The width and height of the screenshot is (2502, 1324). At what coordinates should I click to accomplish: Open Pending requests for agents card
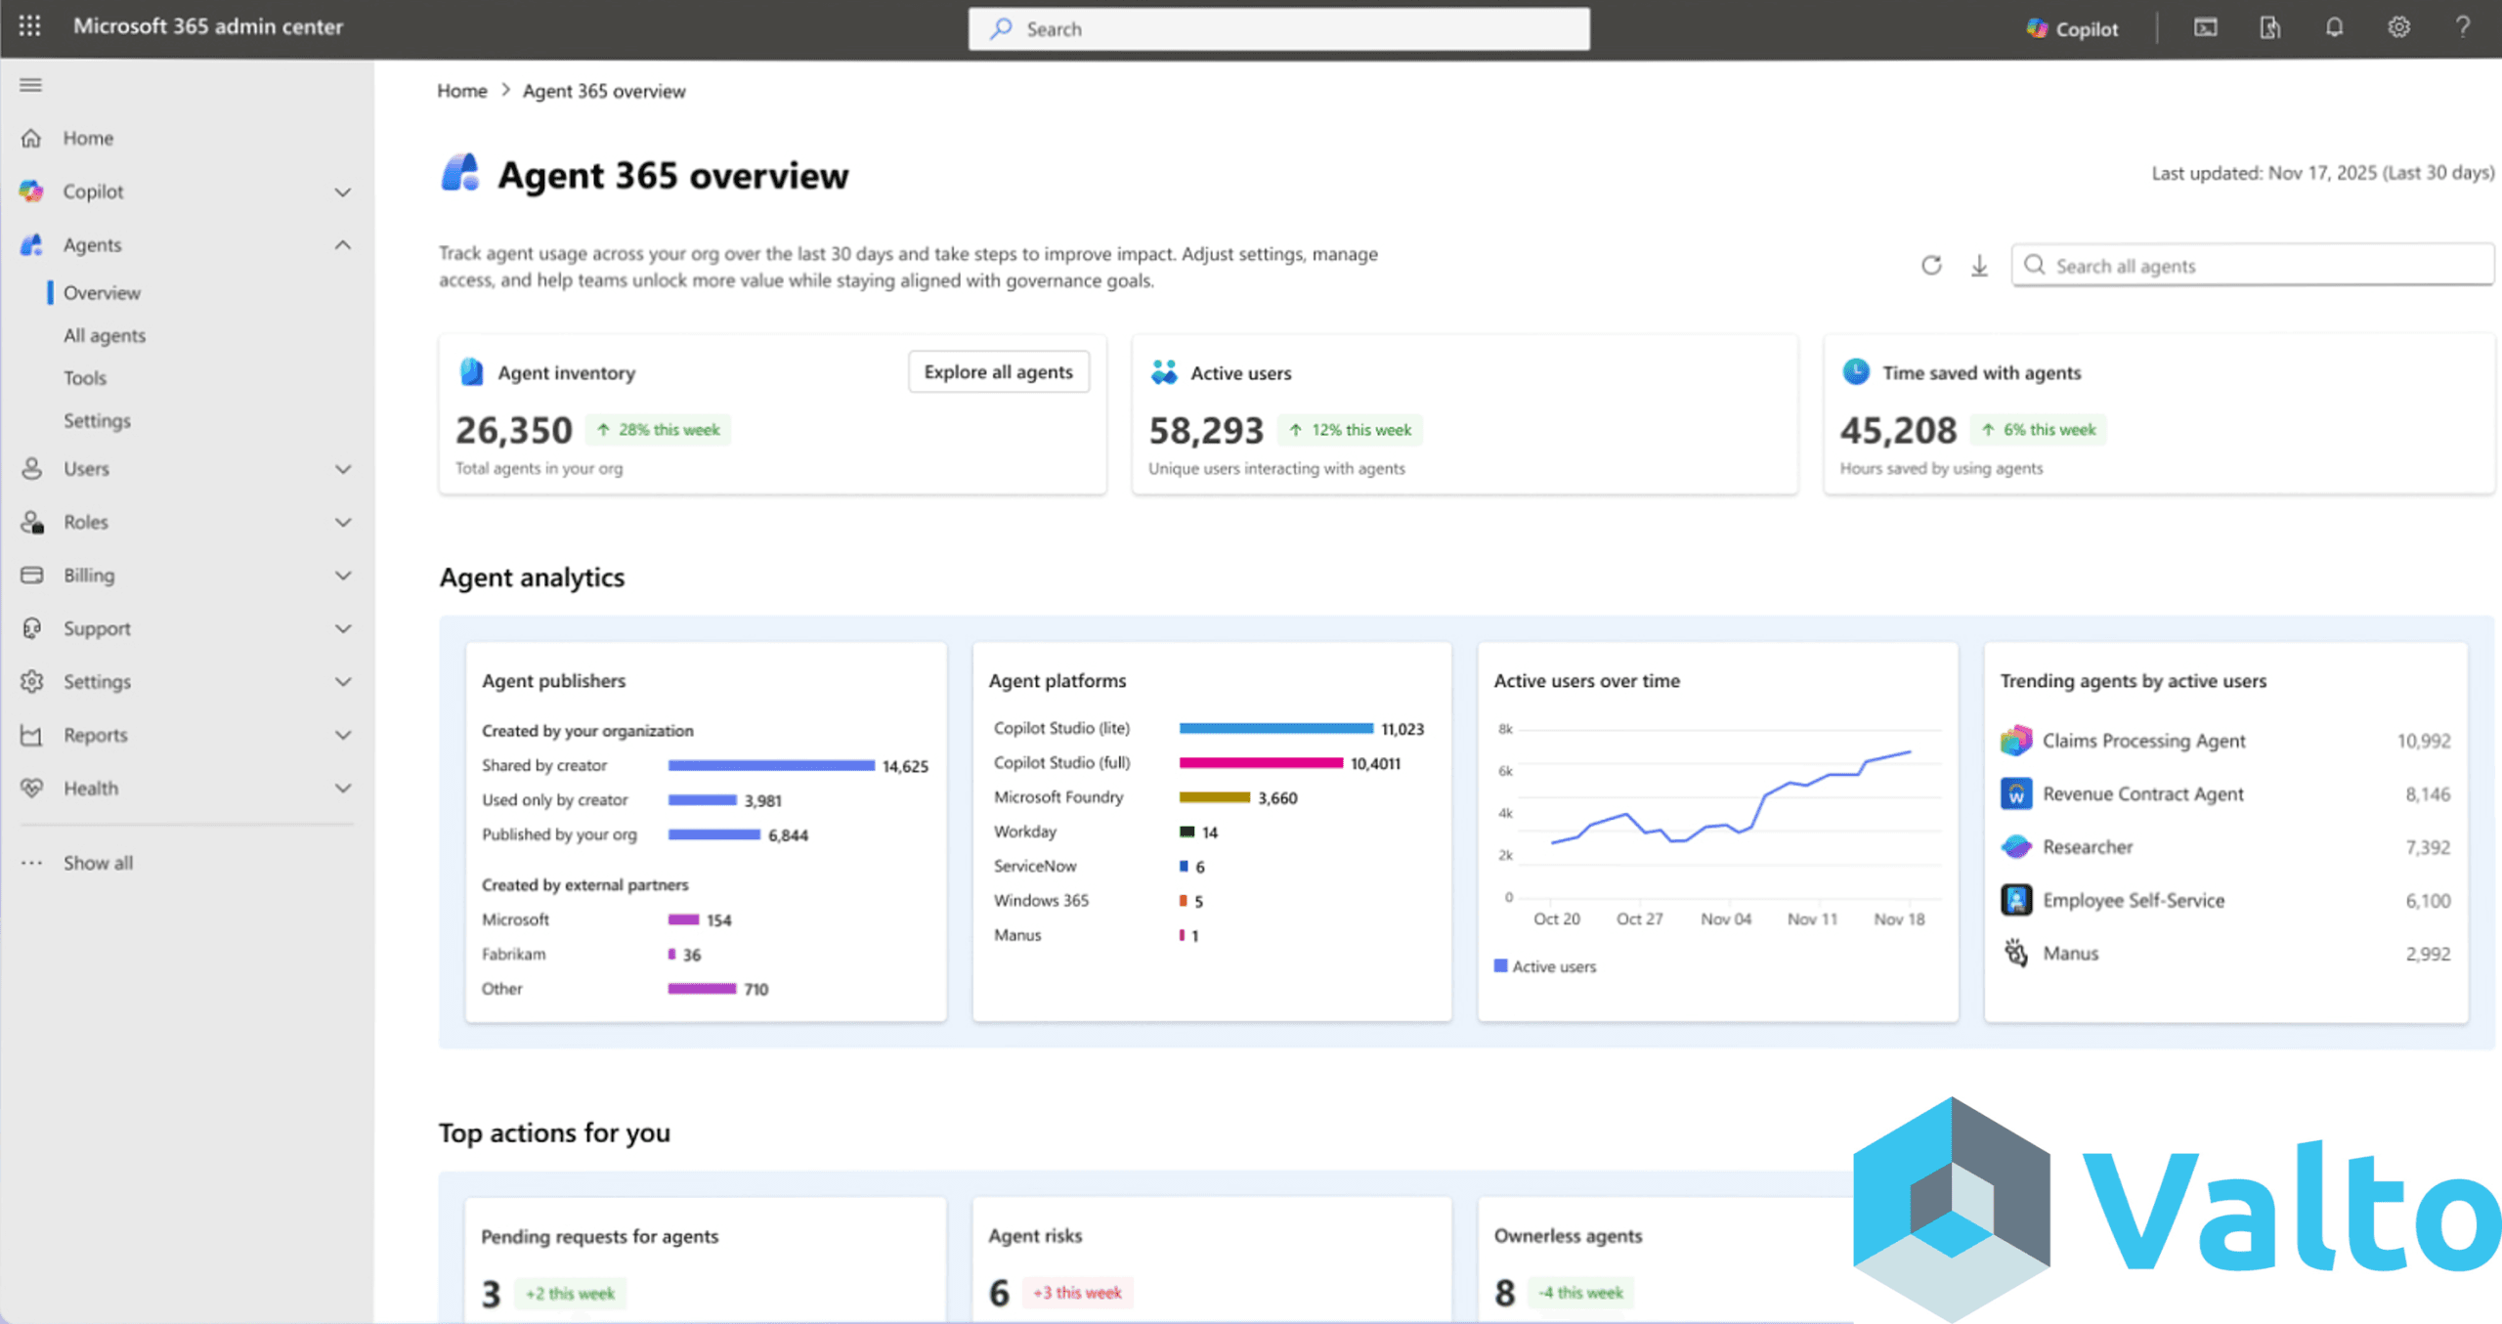pyautogui.click(x=706, y=1259)
